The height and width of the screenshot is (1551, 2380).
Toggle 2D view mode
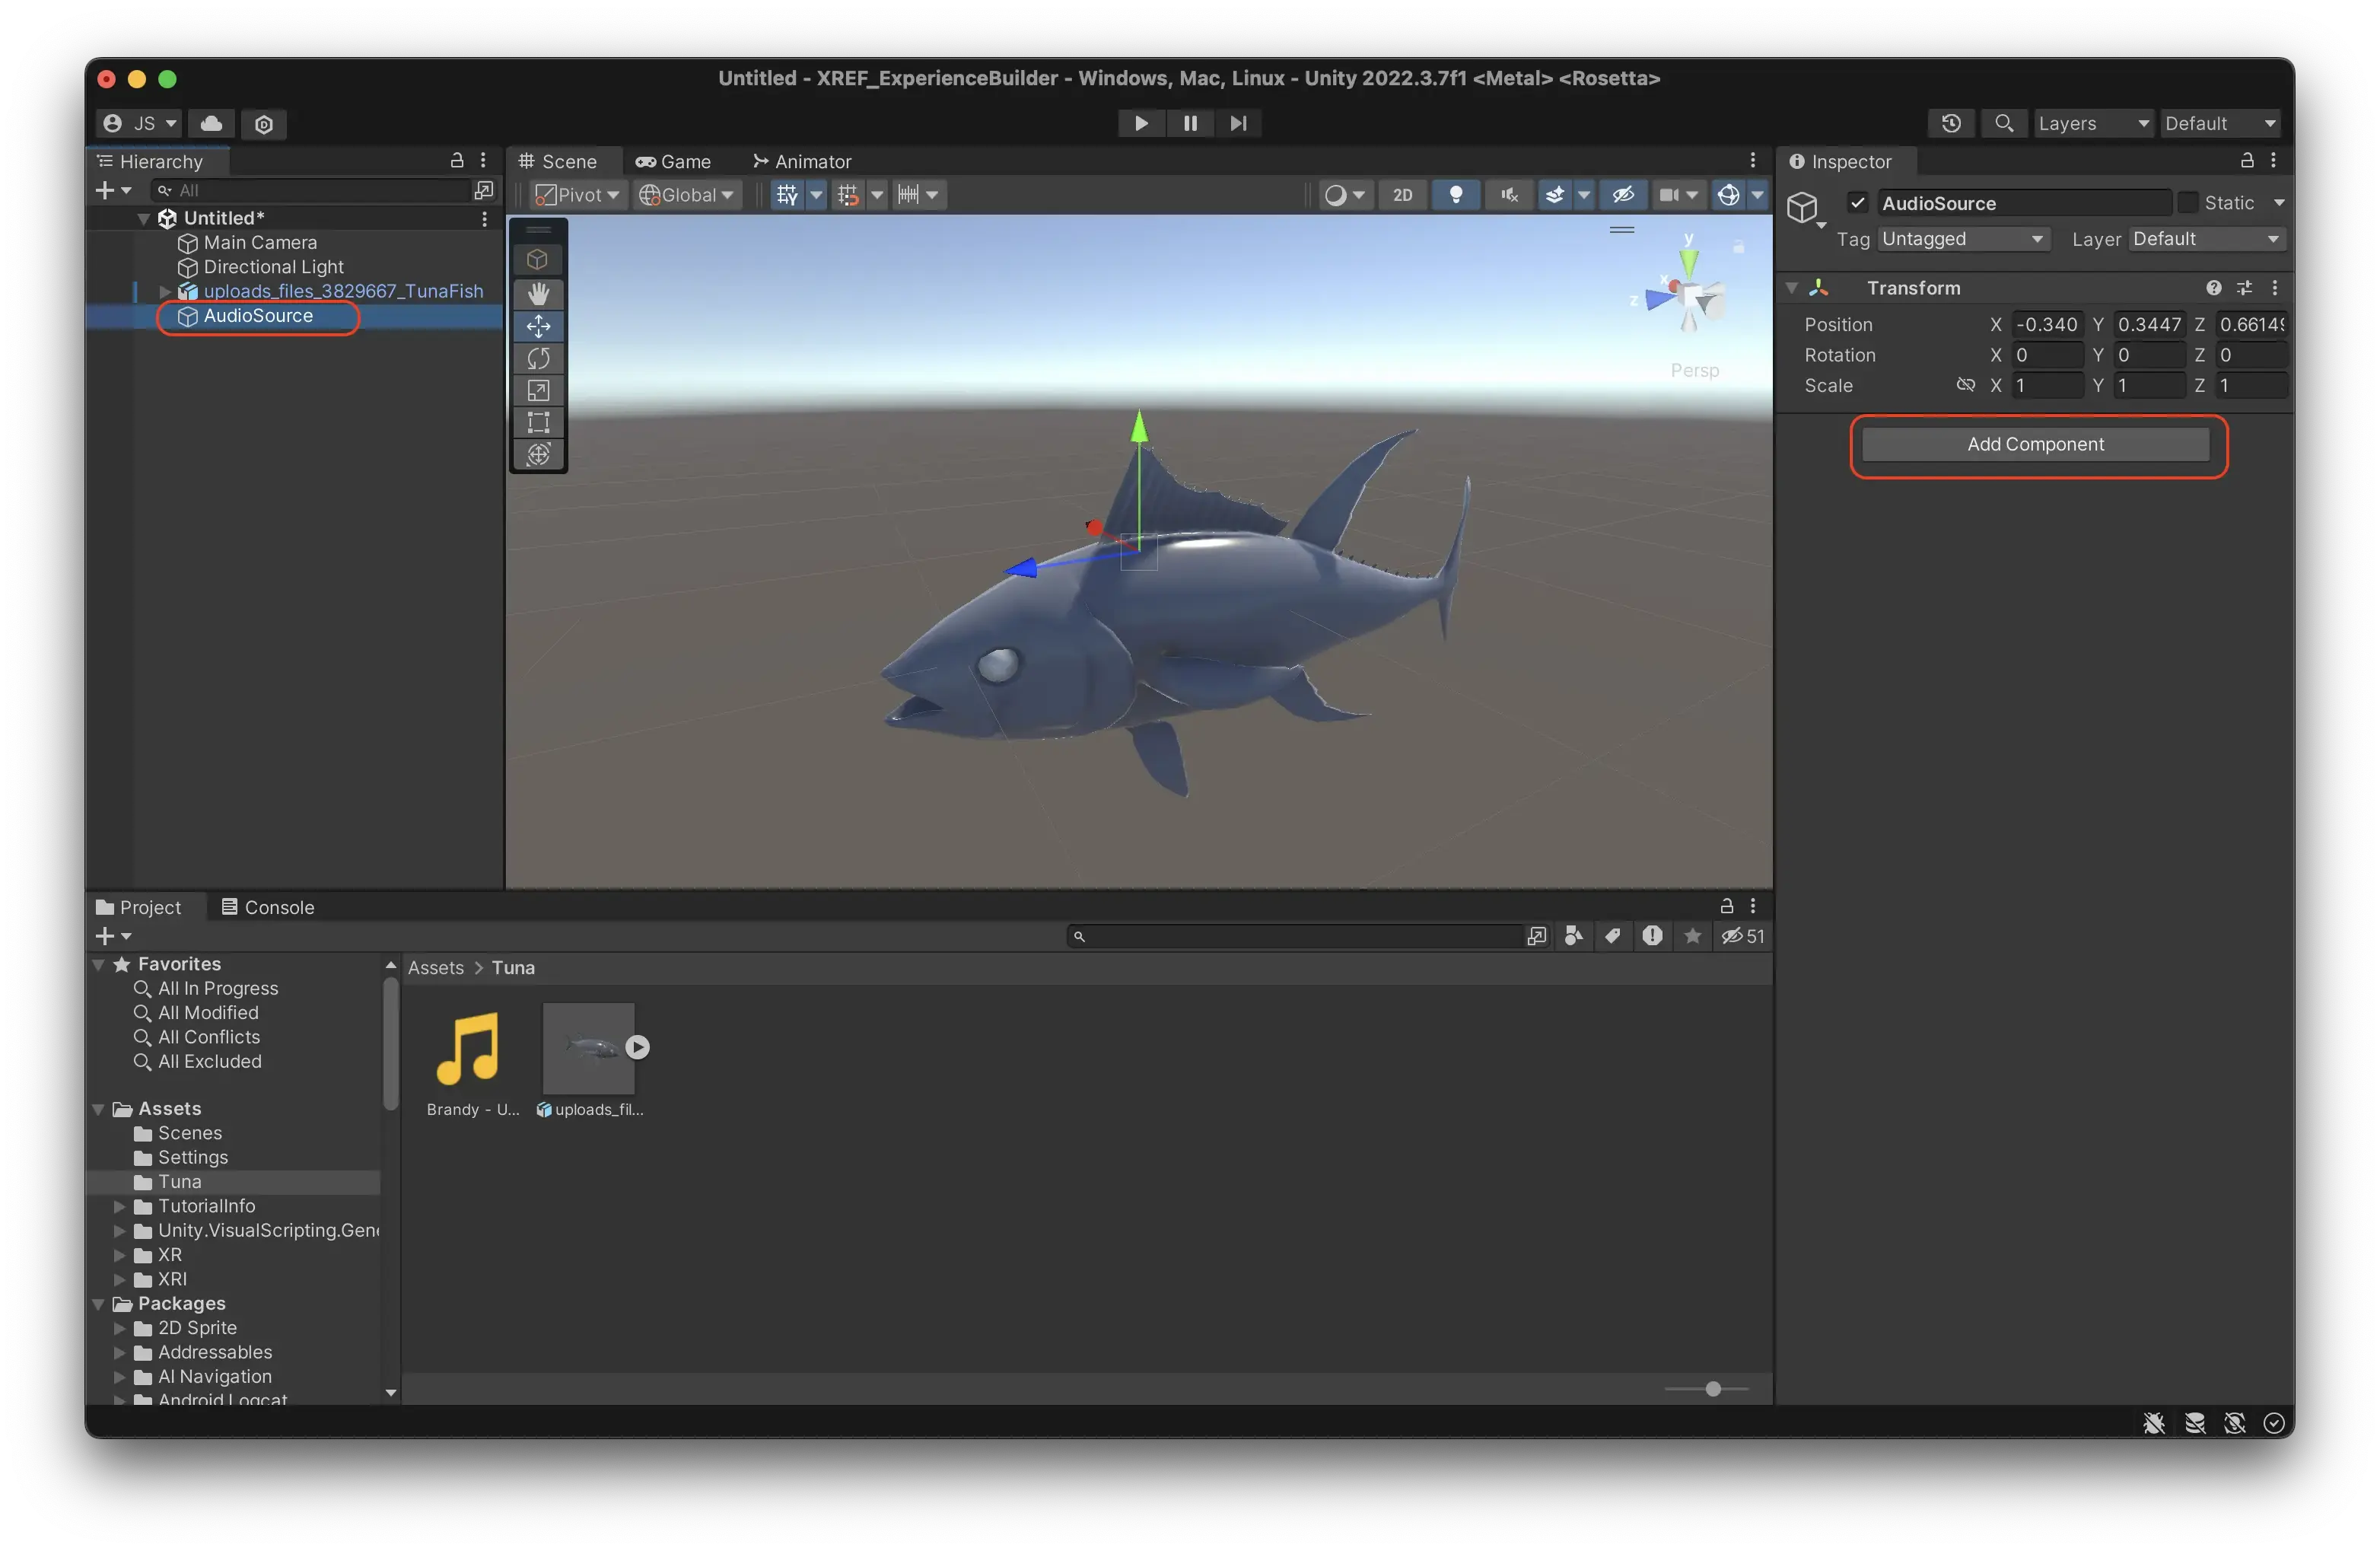[x=1402, y=195]
